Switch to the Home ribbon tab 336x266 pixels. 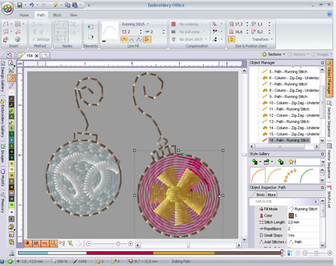24,15
